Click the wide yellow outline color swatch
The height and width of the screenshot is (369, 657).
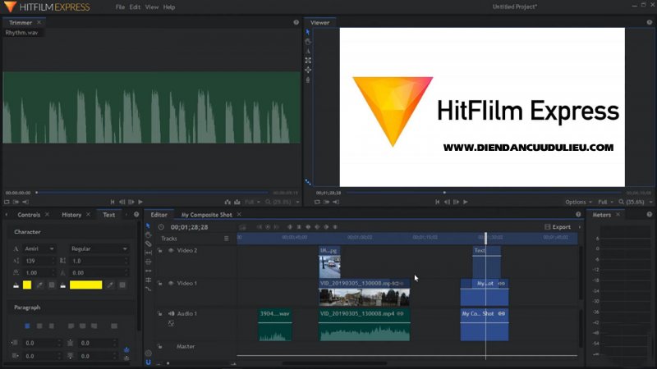click(x=86, y=285)
